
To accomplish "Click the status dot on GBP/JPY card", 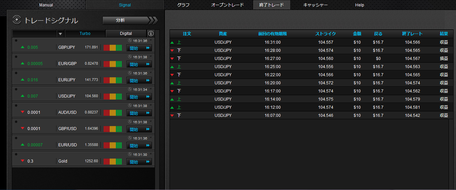I will (x=16, y=40).
